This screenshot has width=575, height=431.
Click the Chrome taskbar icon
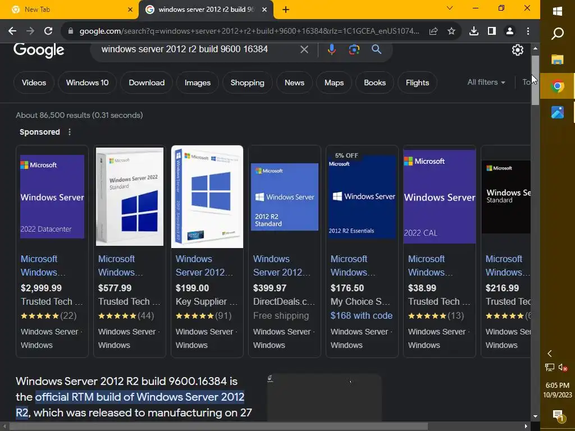(558, 86)
